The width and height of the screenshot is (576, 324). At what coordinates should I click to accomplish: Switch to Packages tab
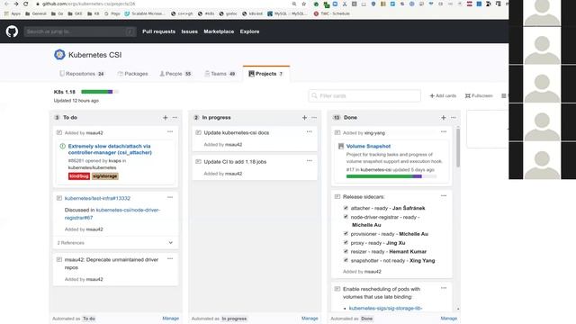pyautogui.click(x=132, y=74)
